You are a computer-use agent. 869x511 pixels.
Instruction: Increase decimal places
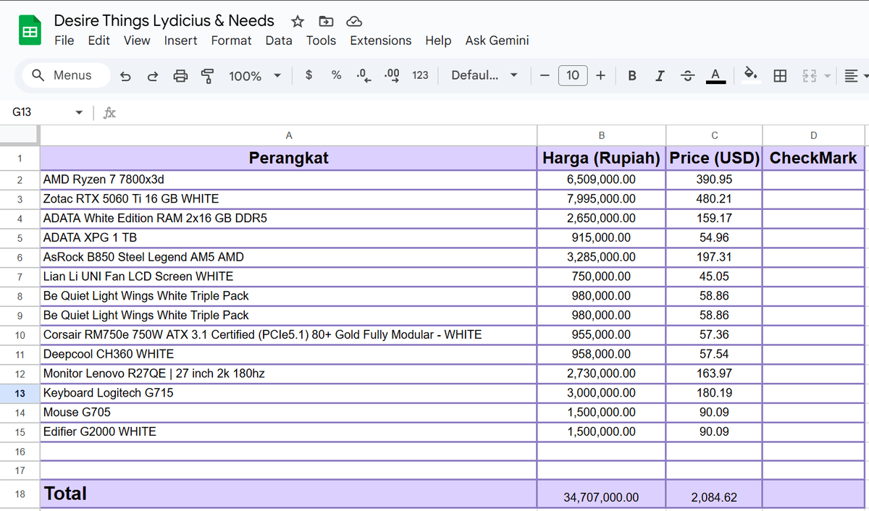pyautogui.click(x=392, y=75)
